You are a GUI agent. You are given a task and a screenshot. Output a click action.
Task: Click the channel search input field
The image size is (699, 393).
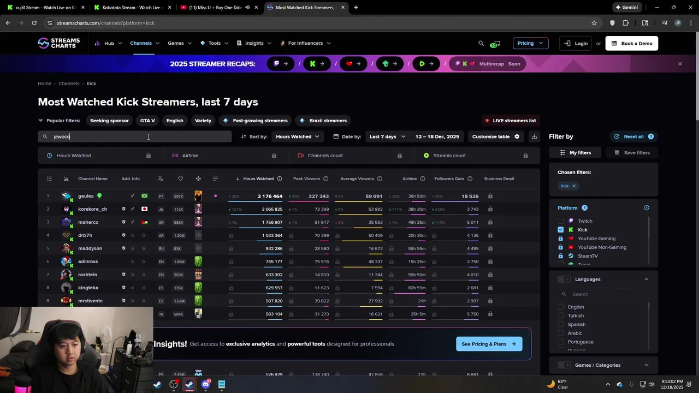[135, 136]
